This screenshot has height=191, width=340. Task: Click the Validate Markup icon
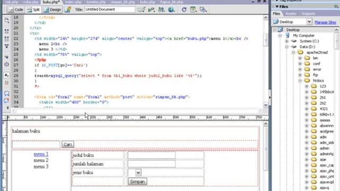(x=151, y=10)
